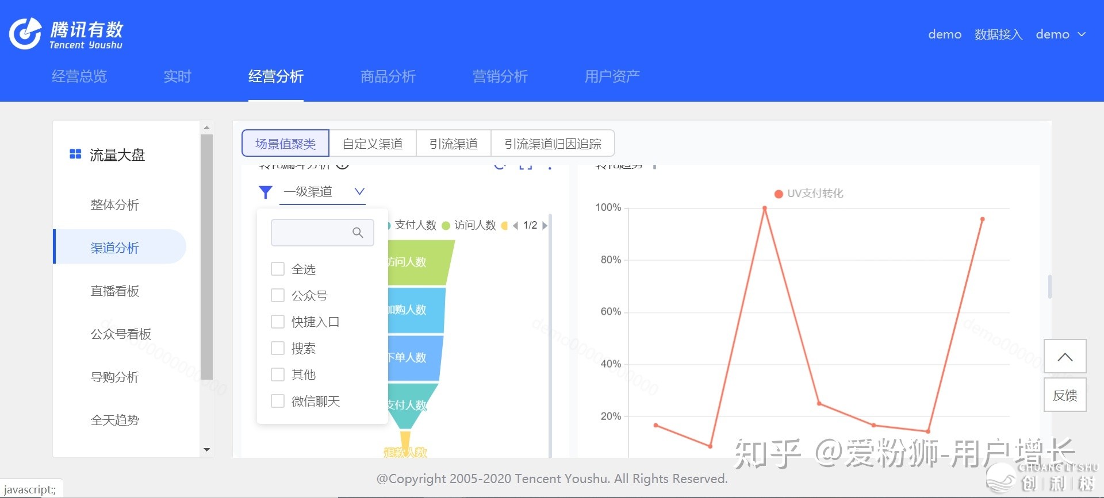The image size is (1104, 498).
Task: Go to previous legend page arrow
Action: (x=515, y=226)
